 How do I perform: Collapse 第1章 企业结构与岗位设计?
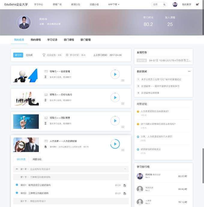tap(125, 169)
